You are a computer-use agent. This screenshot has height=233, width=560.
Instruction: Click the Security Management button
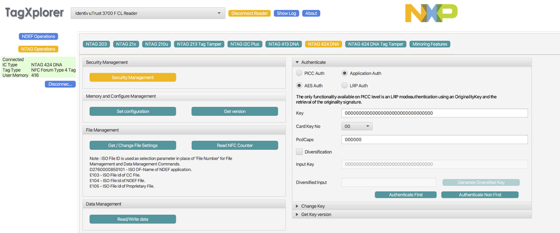click(x=133, y=77)
